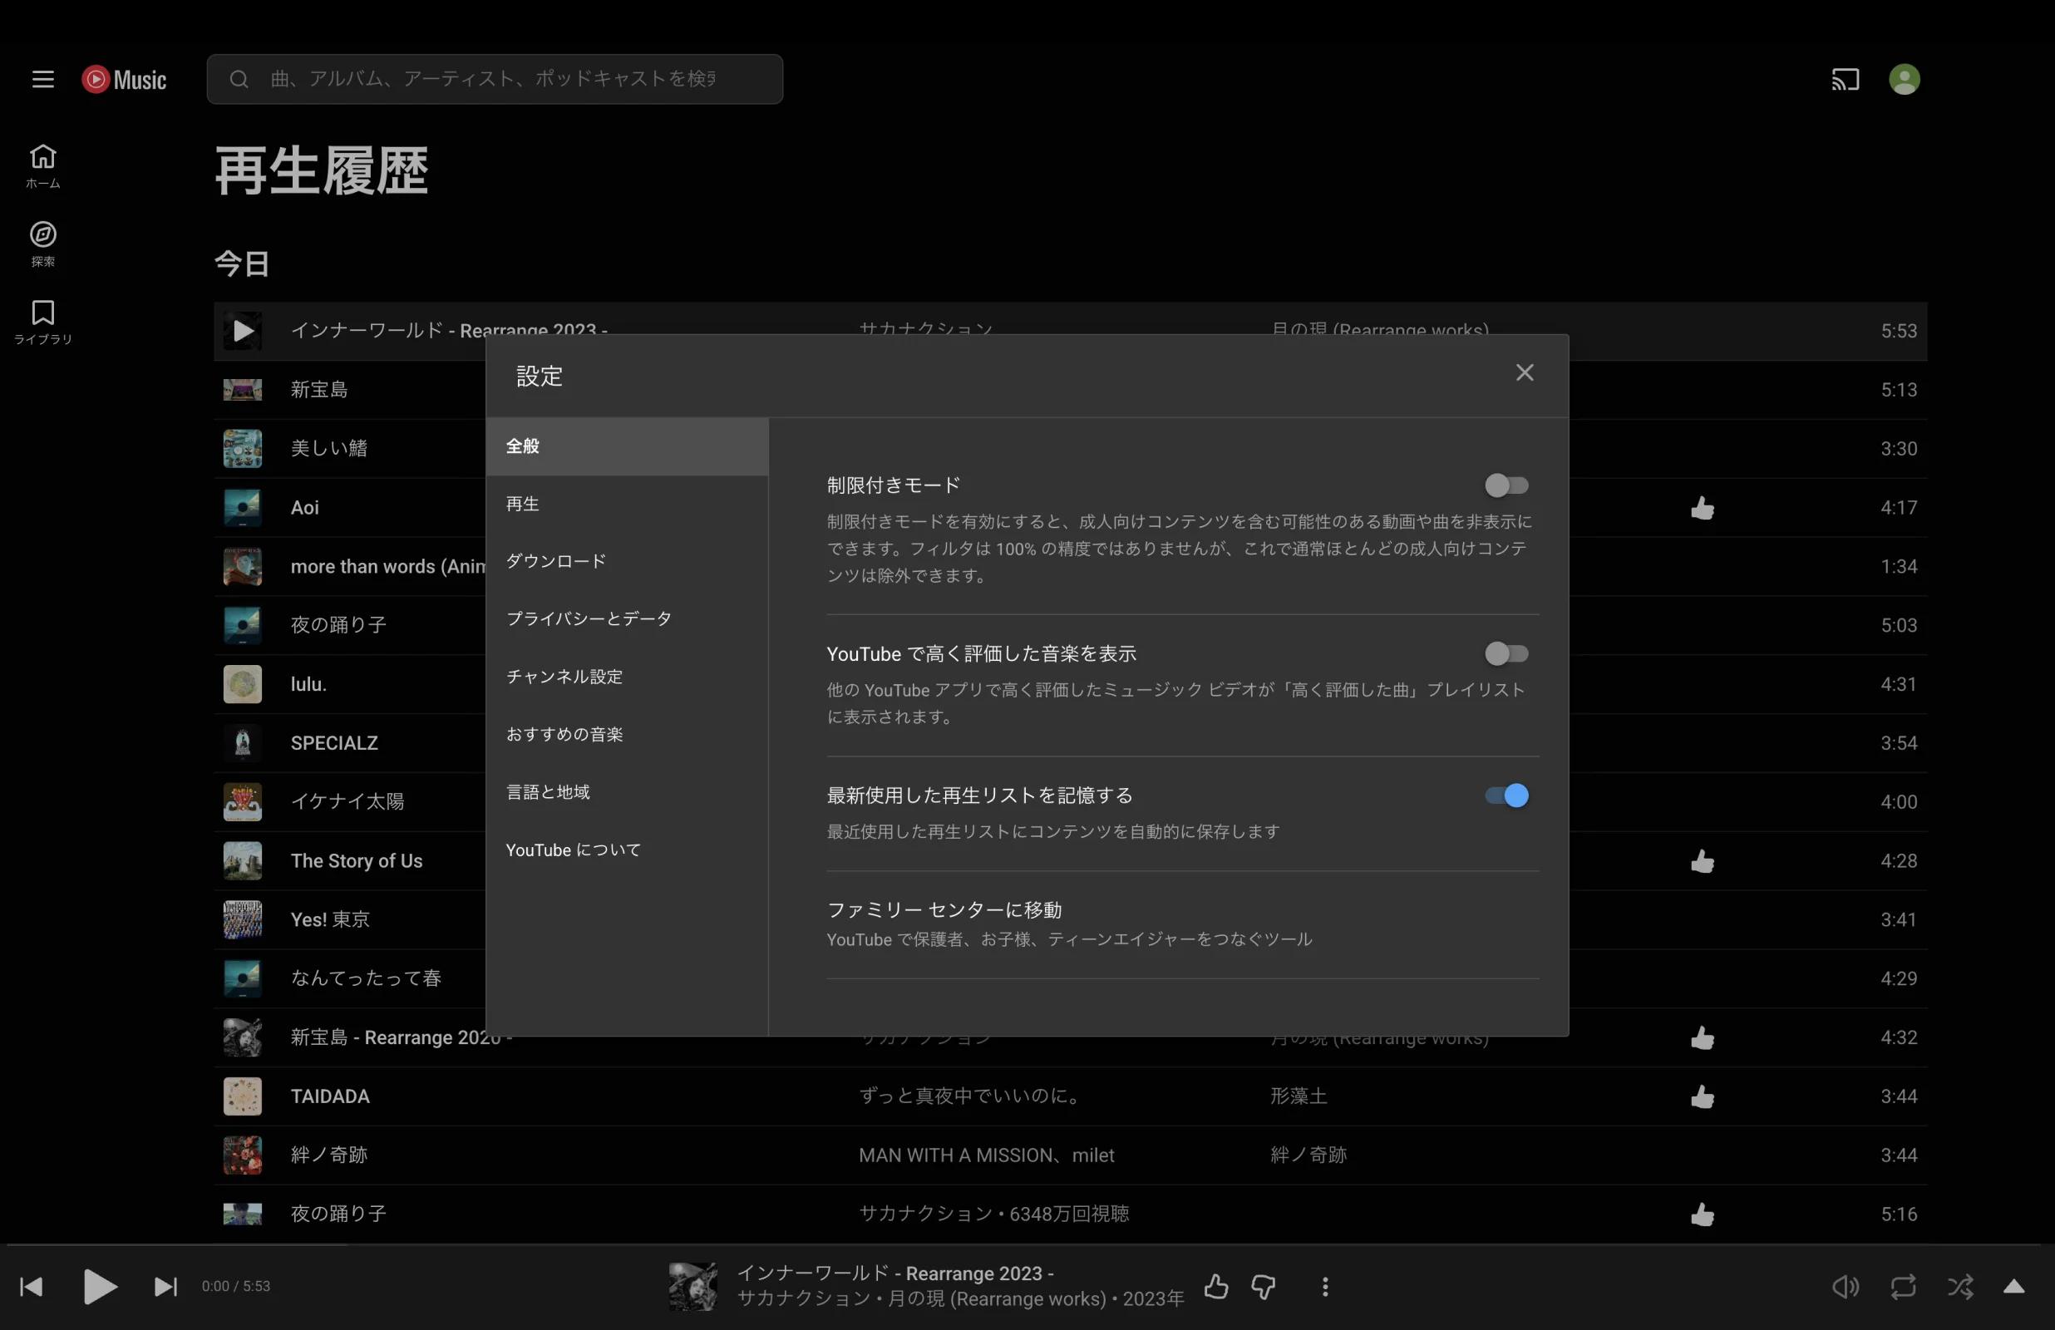Open the サカナクション artist link in player bar
The width and height of the screenshot is (2055, 1330).
[804, 1299]
